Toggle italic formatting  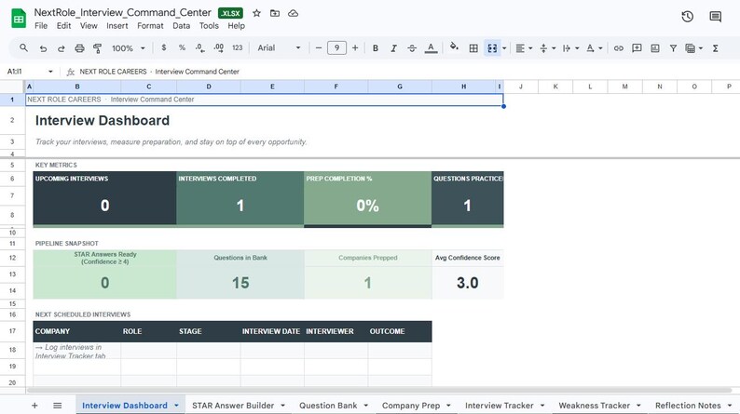[393, 48]
